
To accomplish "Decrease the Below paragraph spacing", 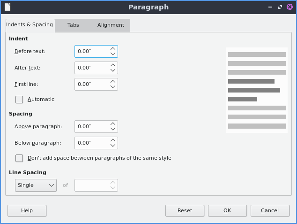I will pos(112,146).
